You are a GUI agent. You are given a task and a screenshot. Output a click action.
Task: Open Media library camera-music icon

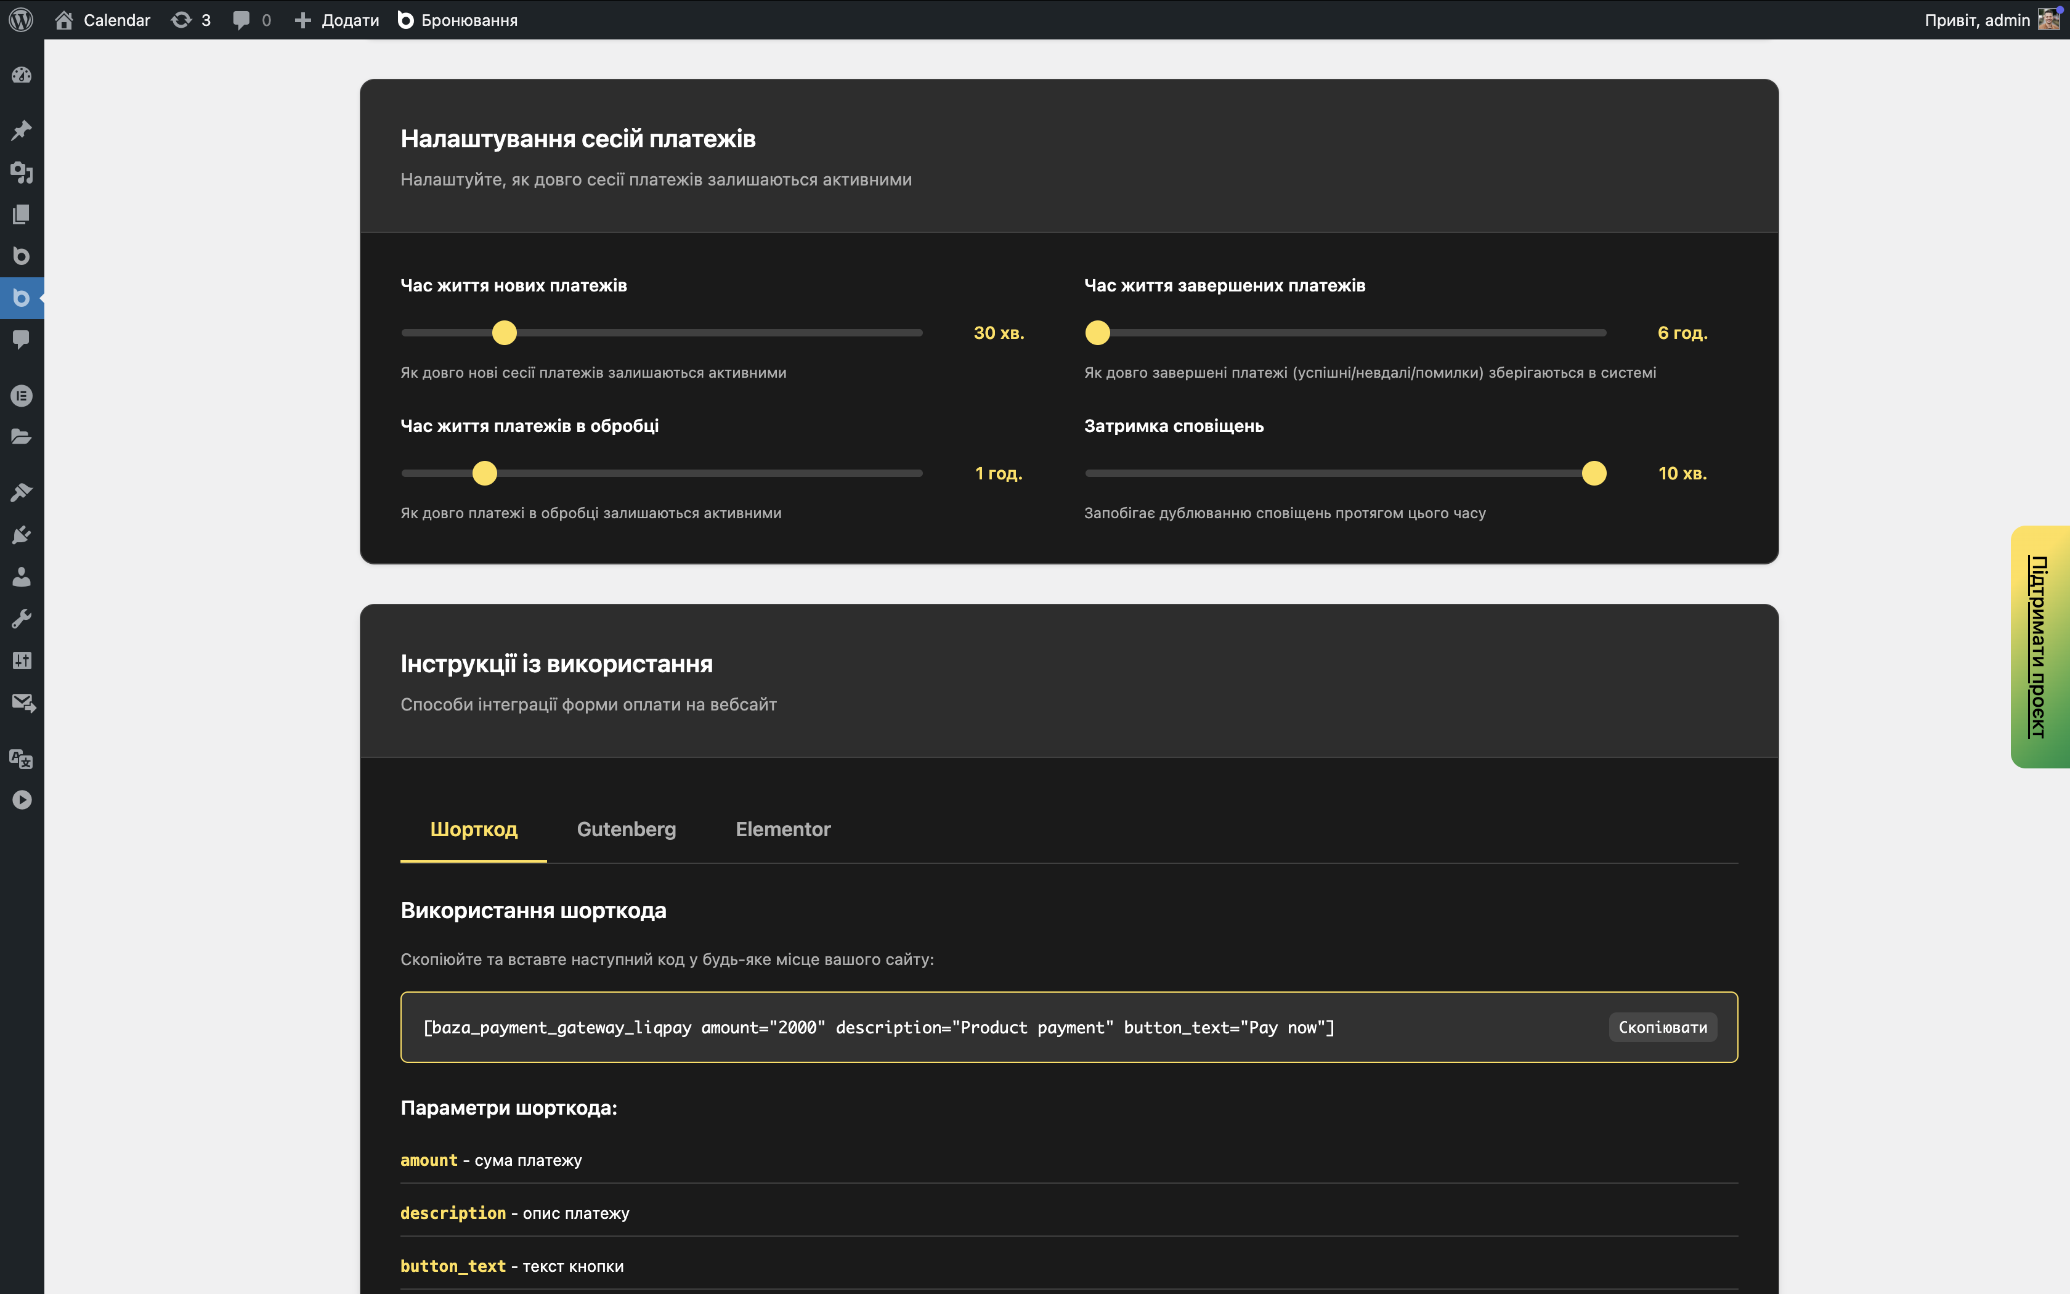[22, 172]
